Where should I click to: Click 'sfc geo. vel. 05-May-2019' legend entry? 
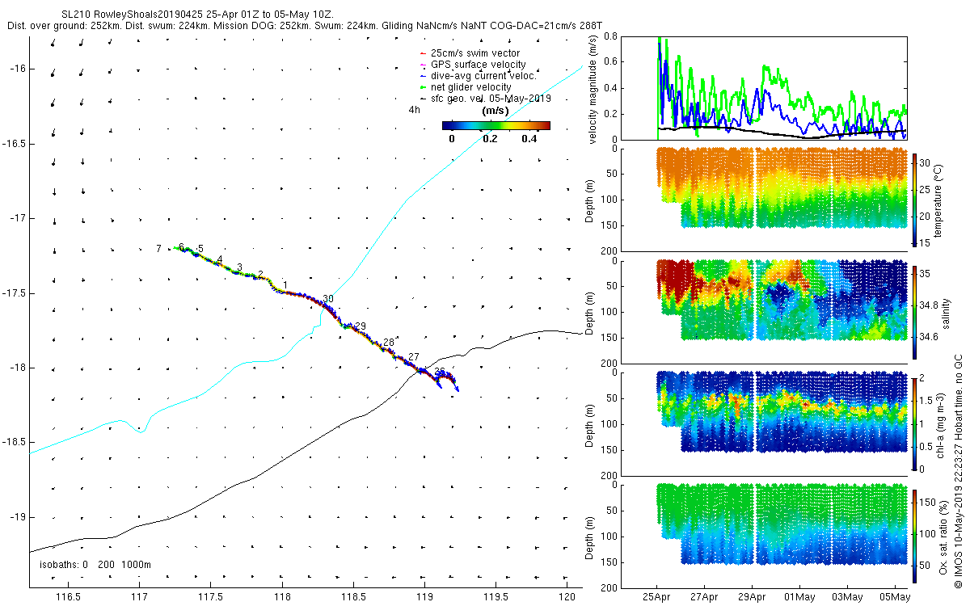[485, 98]
